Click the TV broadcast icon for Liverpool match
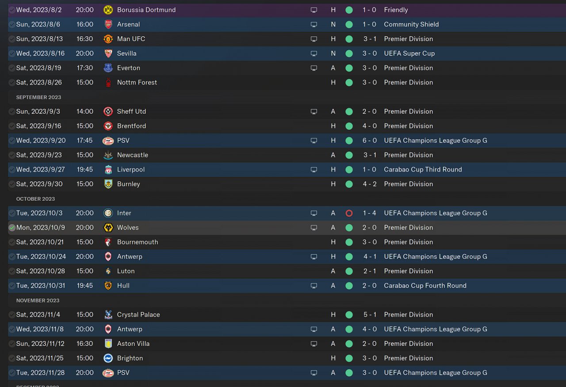Screen dimensions: 566x387 coord(314,169)
